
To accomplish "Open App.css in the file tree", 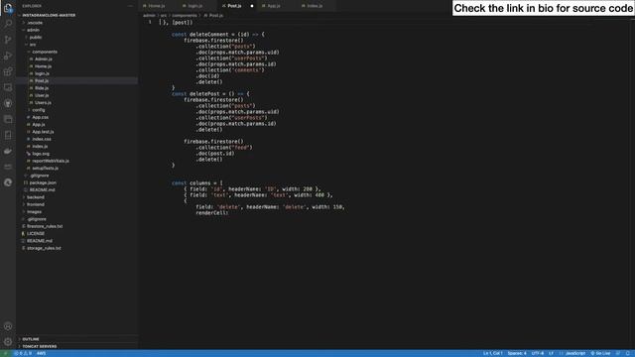I will pos(40,117).
